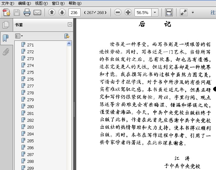The height and width of the screenshot is (170, 216).
Task: Print the document using printer icon
Action: 27,12
